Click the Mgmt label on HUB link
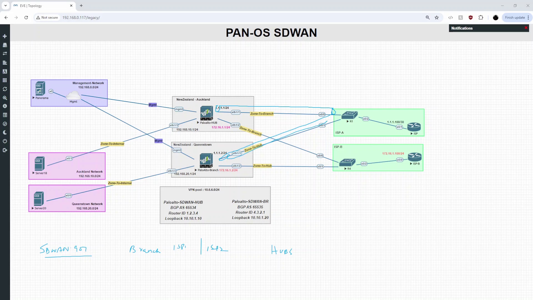 tap(153, 105)
